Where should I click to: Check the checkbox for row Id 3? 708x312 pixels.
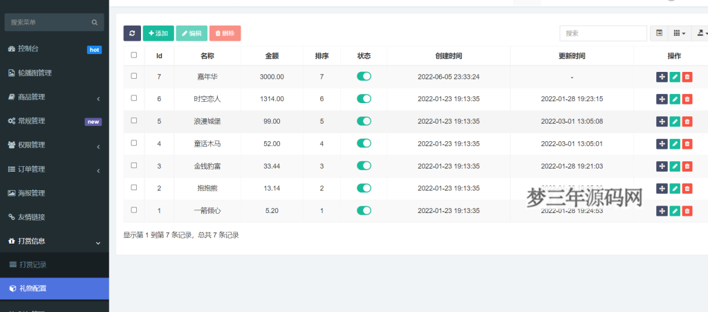point(133,165)
